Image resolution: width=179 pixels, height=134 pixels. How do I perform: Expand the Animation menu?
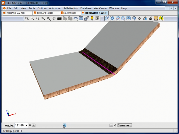[55, 8]
